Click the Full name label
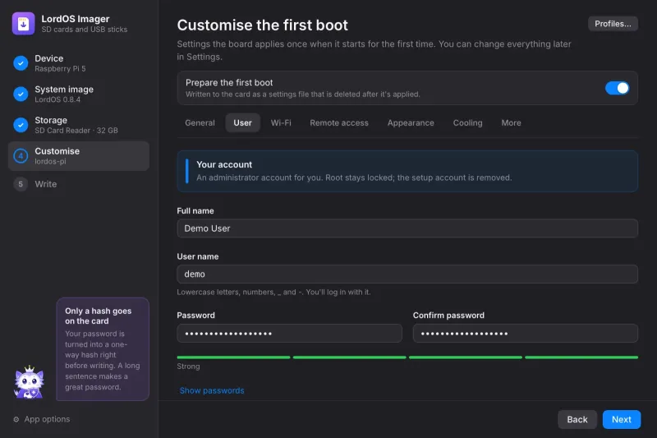 (x=195, y=211)
